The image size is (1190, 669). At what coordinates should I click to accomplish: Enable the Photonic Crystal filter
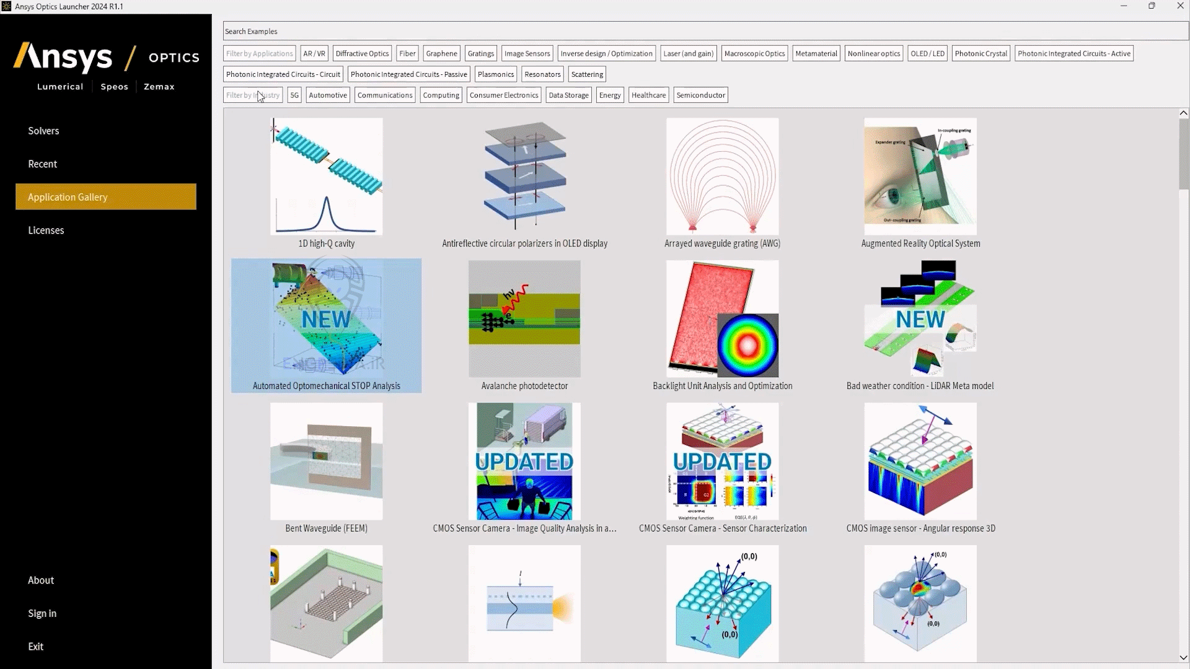[981, 53]
